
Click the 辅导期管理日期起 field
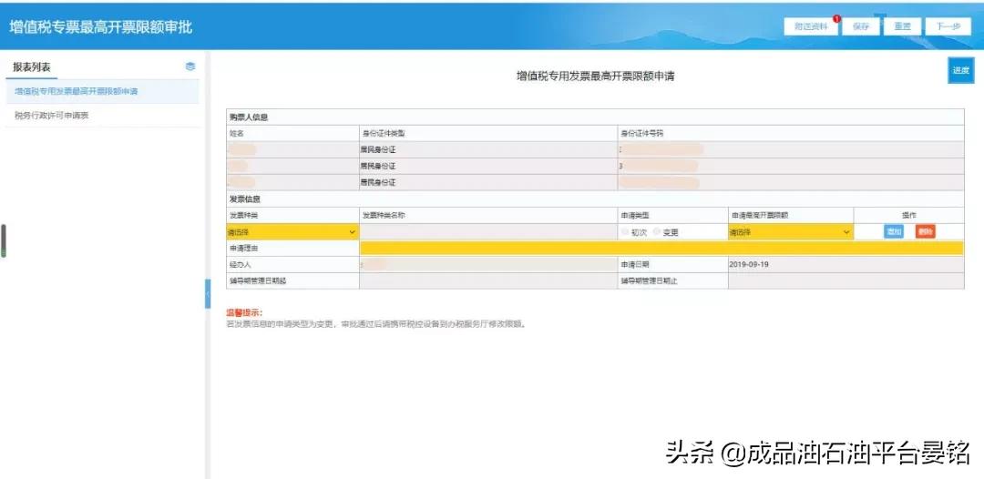tap(488, 280)
